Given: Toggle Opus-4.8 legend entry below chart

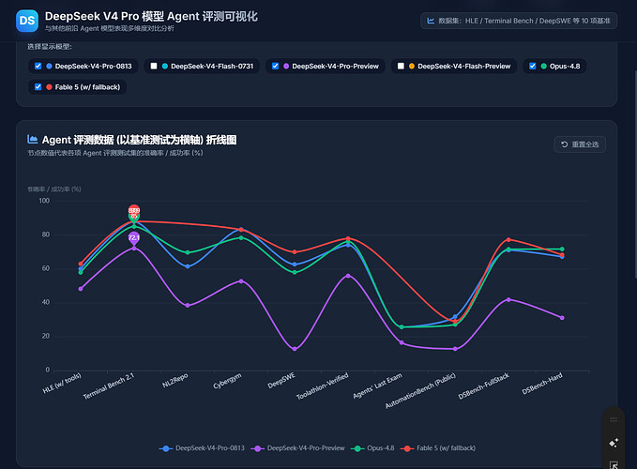Looking at the screenshot, I should [372, 448].
